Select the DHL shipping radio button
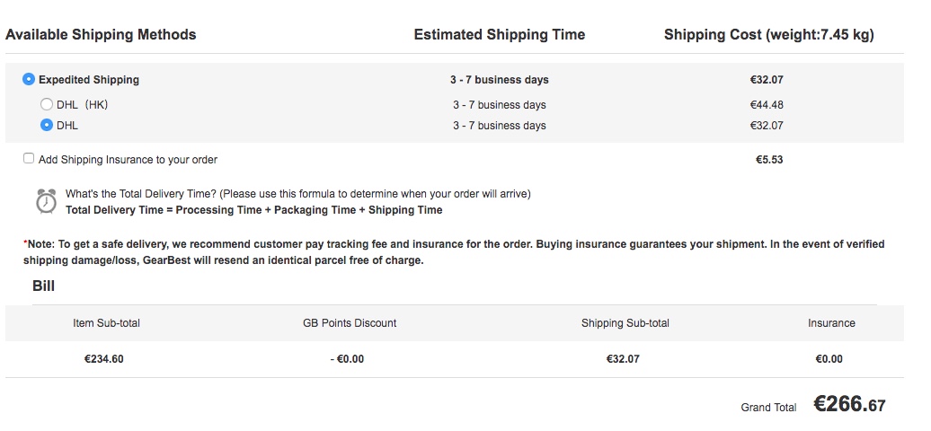Image resolution: width=931 pixels, height=431 pixels. 47,126
